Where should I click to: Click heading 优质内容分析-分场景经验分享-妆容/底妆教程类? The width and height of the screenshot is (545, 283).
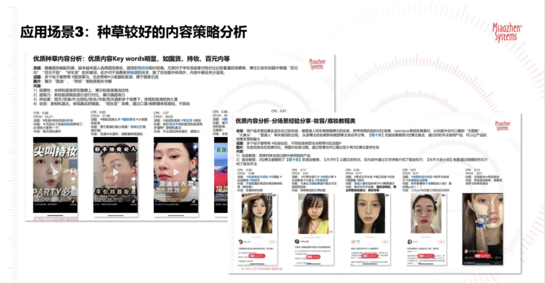[x=295, y=121]
